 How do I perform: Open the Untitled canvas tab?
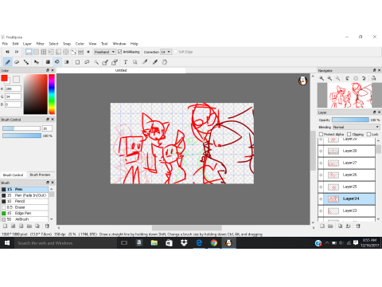point(121,70)
